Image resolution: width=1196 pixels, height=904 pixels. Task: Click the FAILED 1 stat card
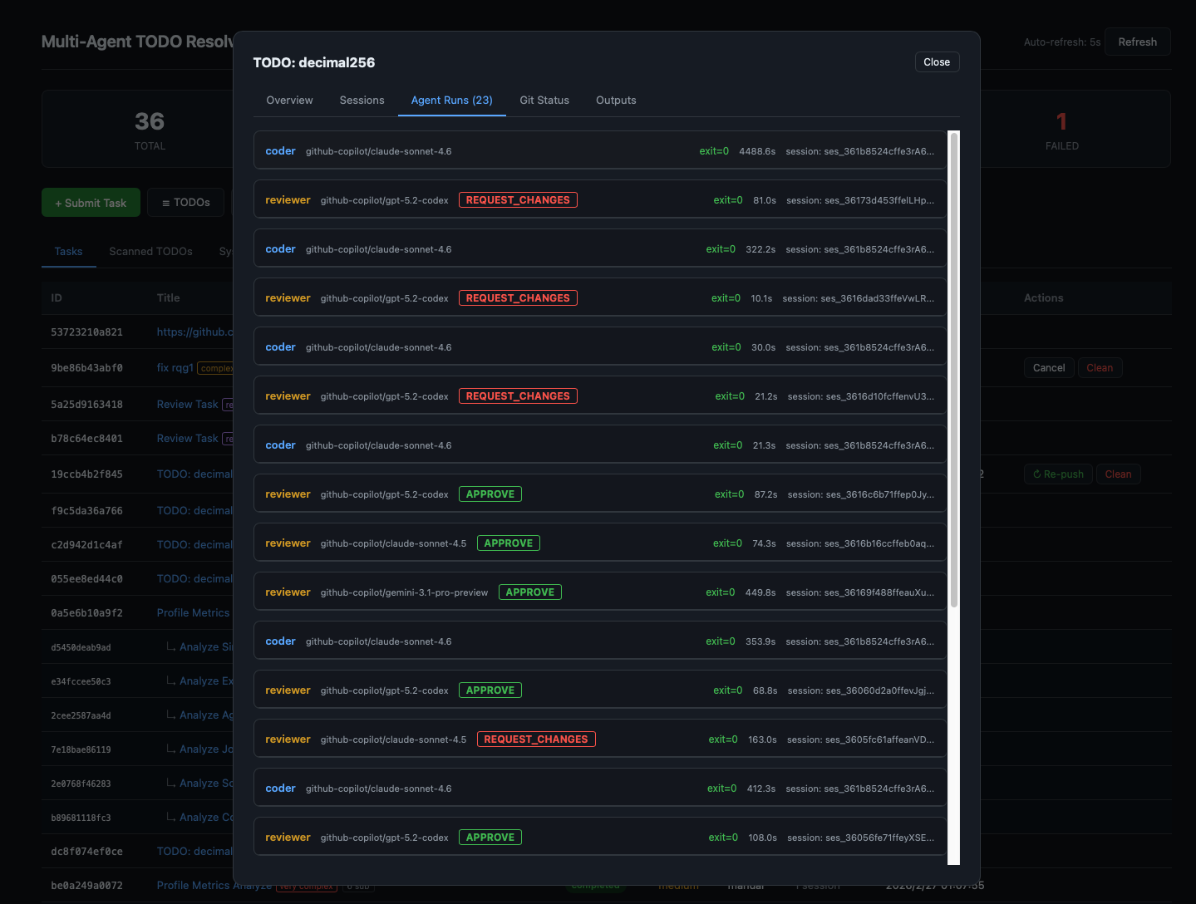click(1061, 129)
